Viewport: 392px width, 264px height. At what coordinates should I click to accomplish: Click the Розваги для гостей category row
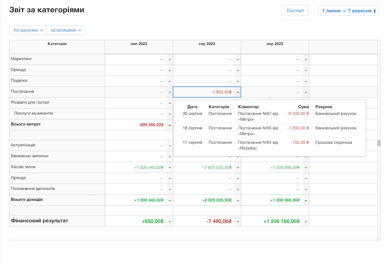click(57, 103)
